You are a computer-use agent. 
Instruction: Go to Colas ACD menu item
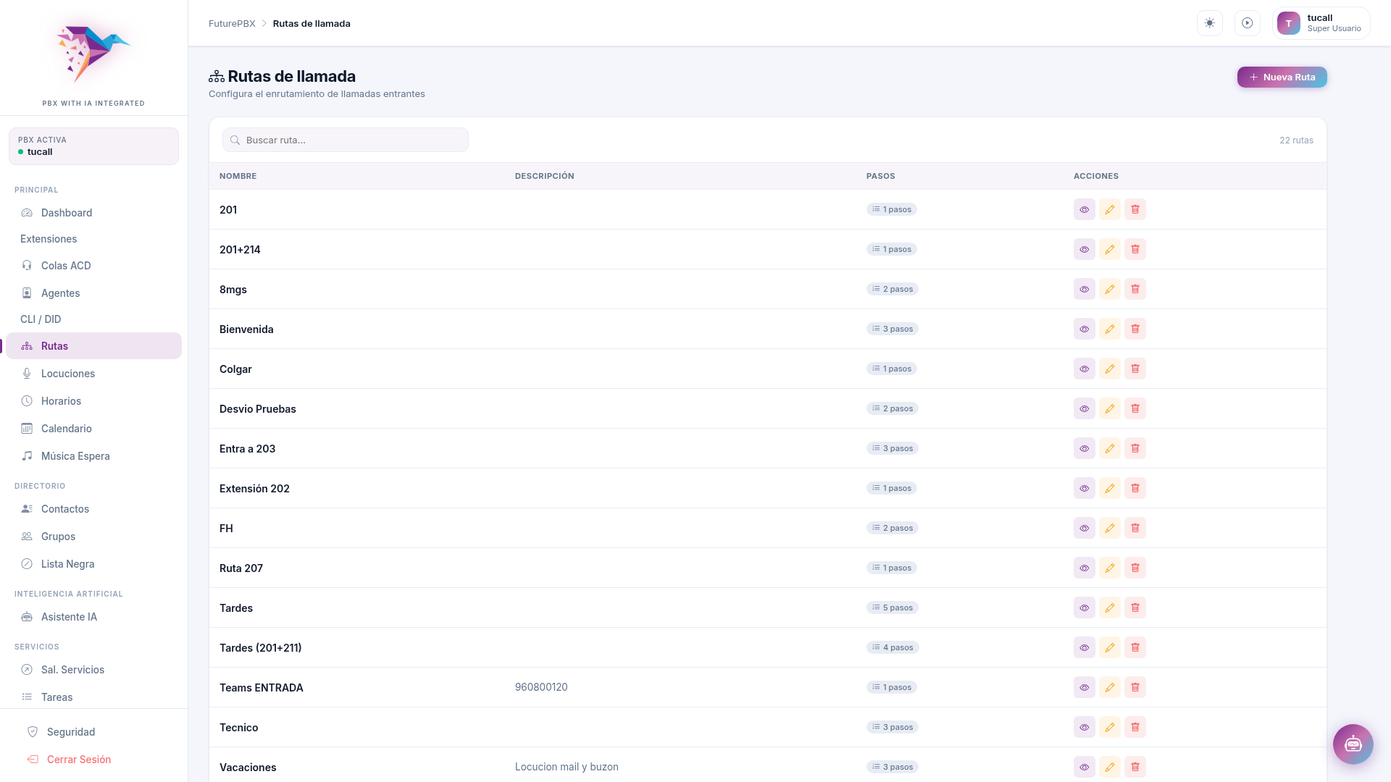[66, 266]
